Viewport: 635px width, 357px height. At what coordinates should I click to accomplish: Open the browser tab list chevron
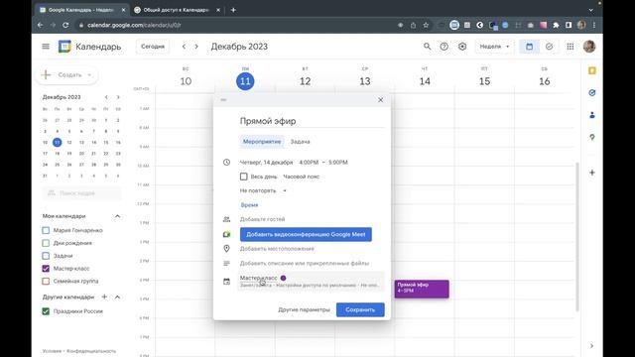pyautogui.click(x=591, y=10)
